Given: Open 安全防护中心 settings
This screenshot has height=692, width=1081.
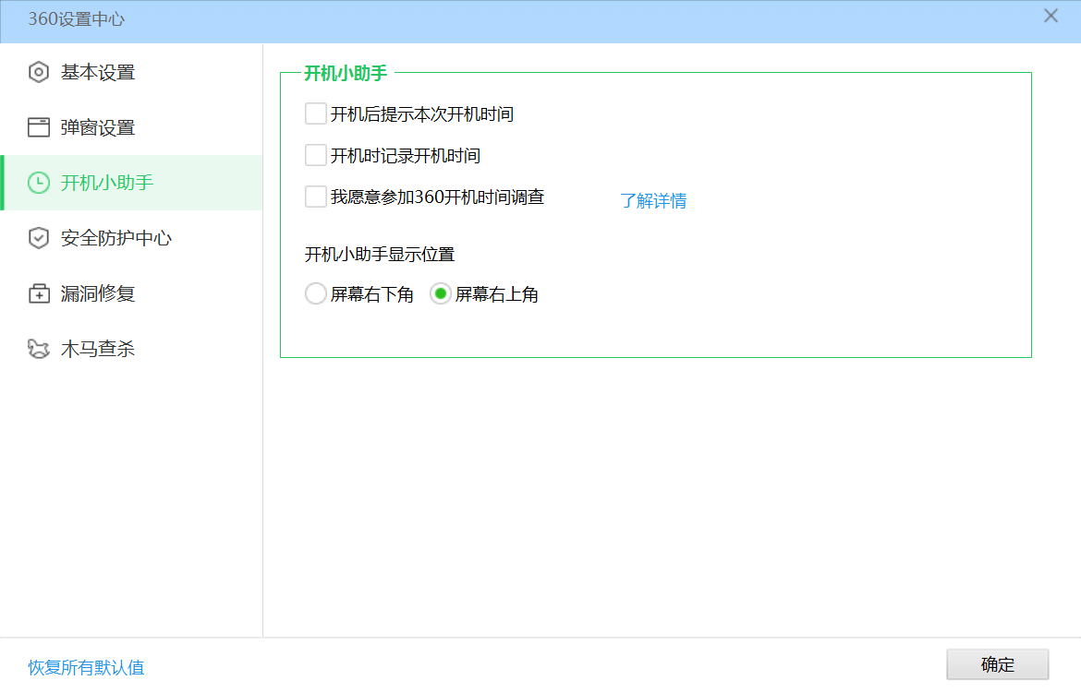Looking at the screenshot, I should tap(132, 238).
